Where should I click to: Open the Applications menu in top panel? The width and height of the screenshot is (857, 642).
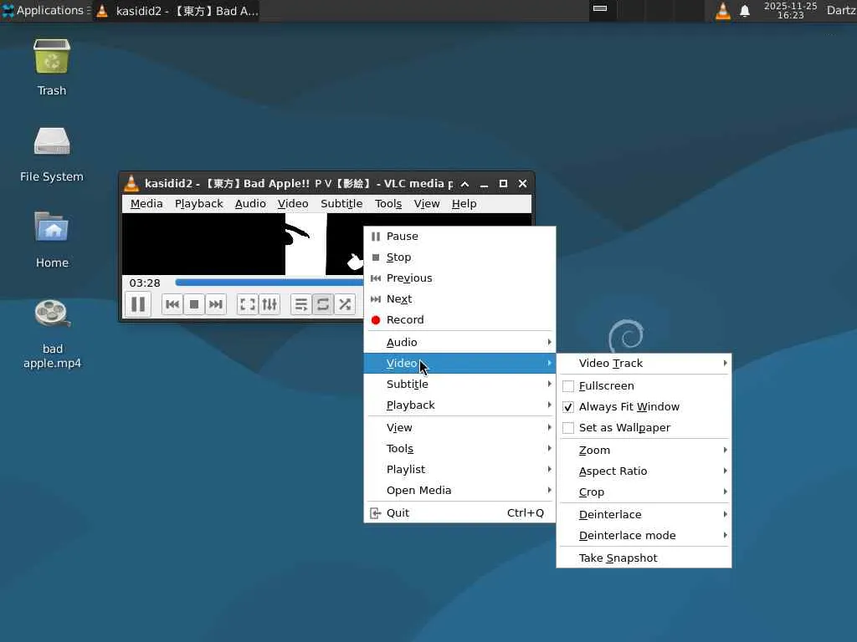[x=45, y=10]
